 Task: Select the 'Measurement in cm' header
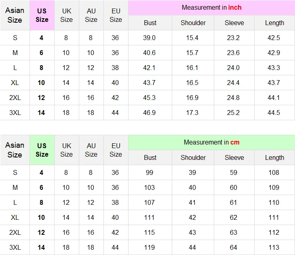pos(211,142)
